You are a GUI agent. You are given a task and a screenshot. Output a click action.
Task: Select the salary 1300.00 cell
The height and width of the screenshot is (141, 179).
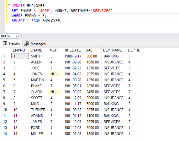click(93, 134)
